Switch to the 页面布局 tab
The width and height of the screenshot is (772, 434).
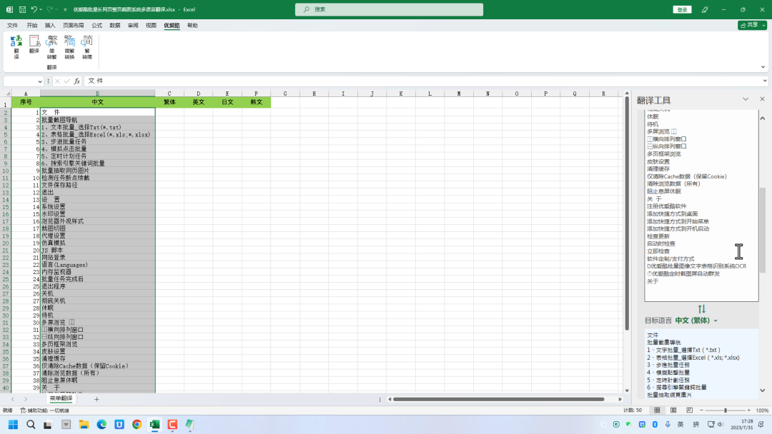coord(74,25)
